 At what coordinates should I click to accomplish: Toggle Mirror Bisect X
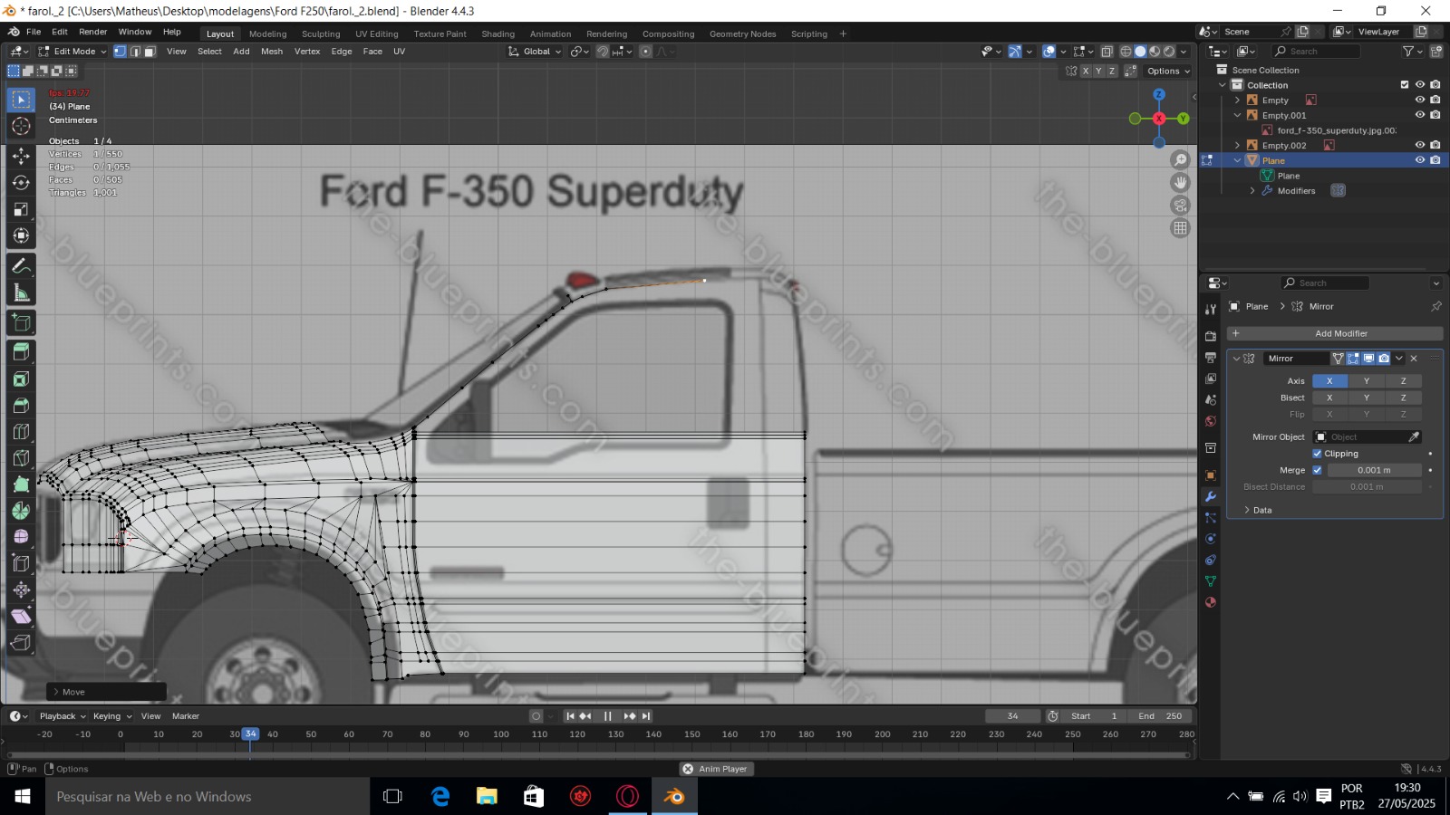pyautogui.click(x=1329, y=398)
